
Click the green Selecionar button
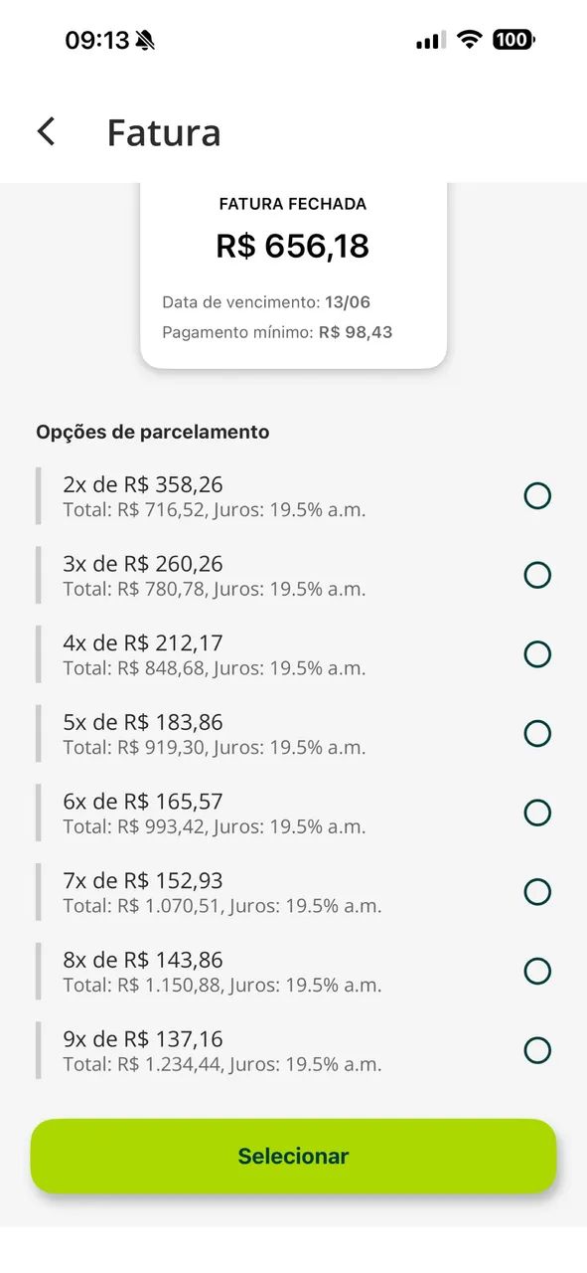(x=293, y=1156)
